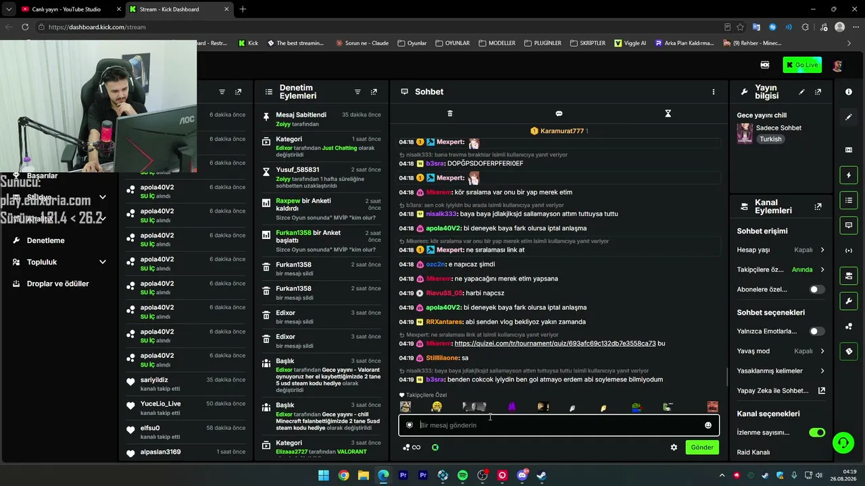Open the MODELLER bookmarks folder
Screen dimensions: 865x486
(497, 43)
